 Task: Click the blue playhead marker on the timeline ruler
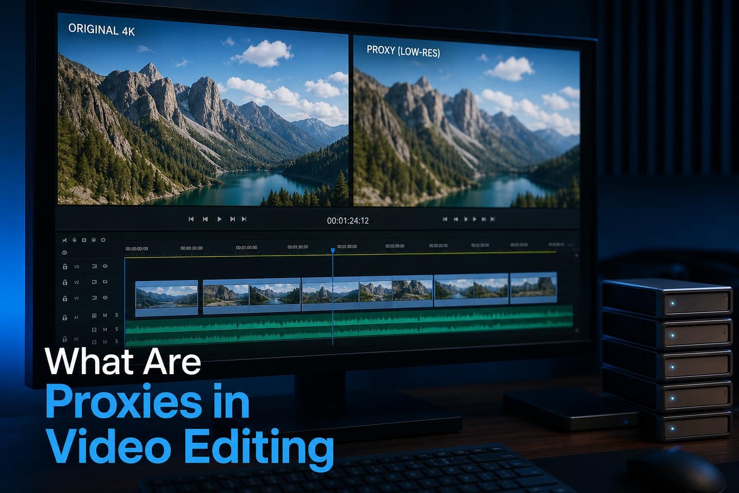(x=332, y=251)
